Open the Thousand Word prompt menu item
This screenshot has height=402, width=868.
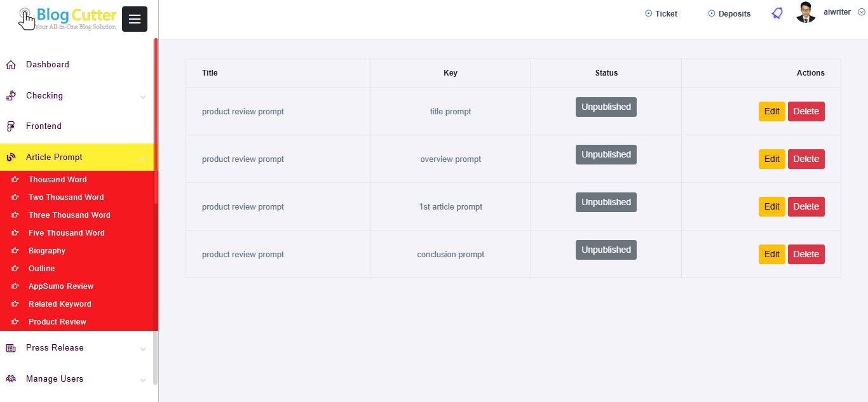tap(57, 180)
